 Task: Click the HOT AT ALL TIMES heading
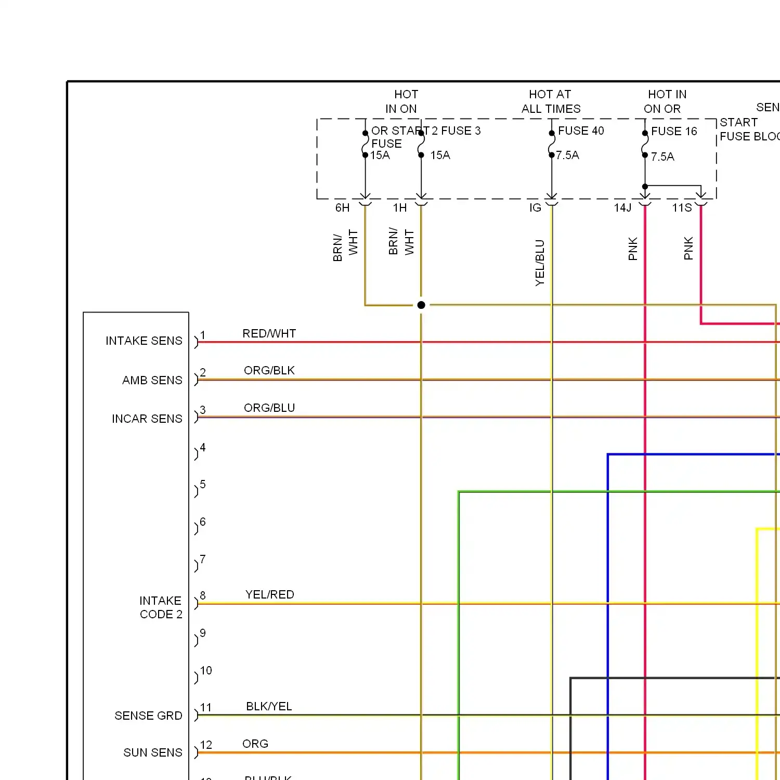coord(551,101)
